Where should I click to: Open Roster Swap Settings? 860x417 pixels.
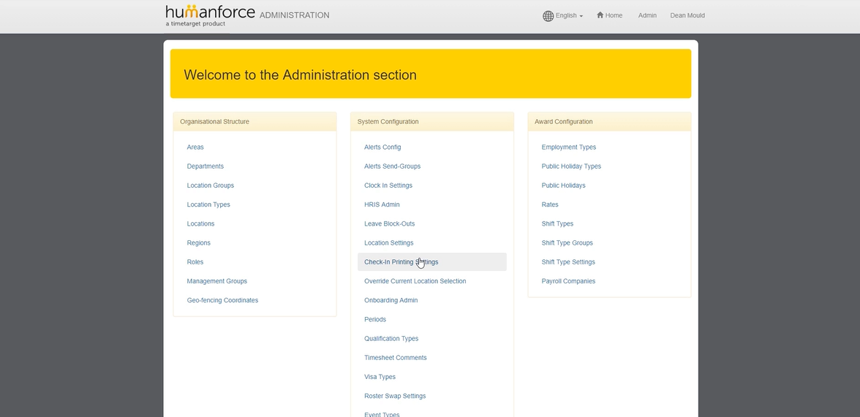pos(395,396)
